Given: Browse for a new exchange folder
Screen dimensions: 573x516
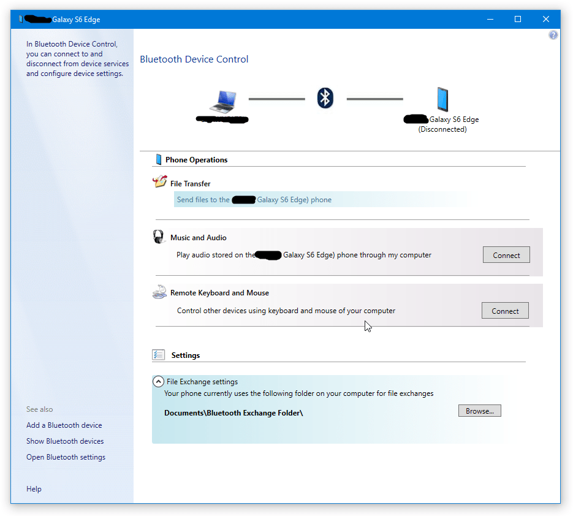Looking at the screenshot, I should [x=479, y=411].
